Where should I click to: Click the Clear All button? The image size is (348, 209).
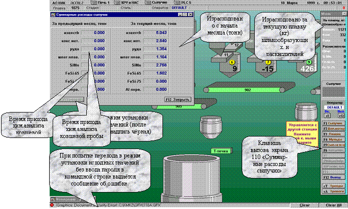pyautogui.click(x=332, y=205)
